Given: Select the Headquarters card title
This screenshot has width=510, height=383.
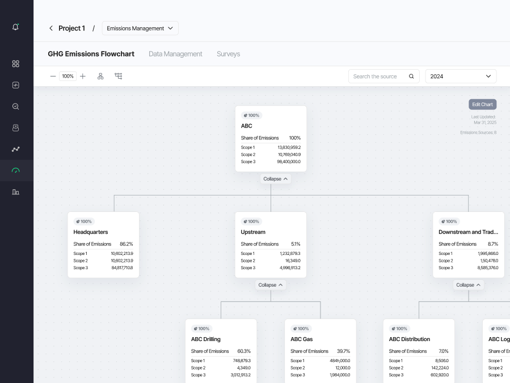Looking at the screenshot, I should tap(91, 232).
